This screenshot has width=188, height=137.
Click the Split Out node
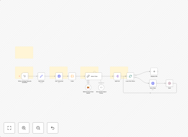pyautogui.click(x=117, y=76)
